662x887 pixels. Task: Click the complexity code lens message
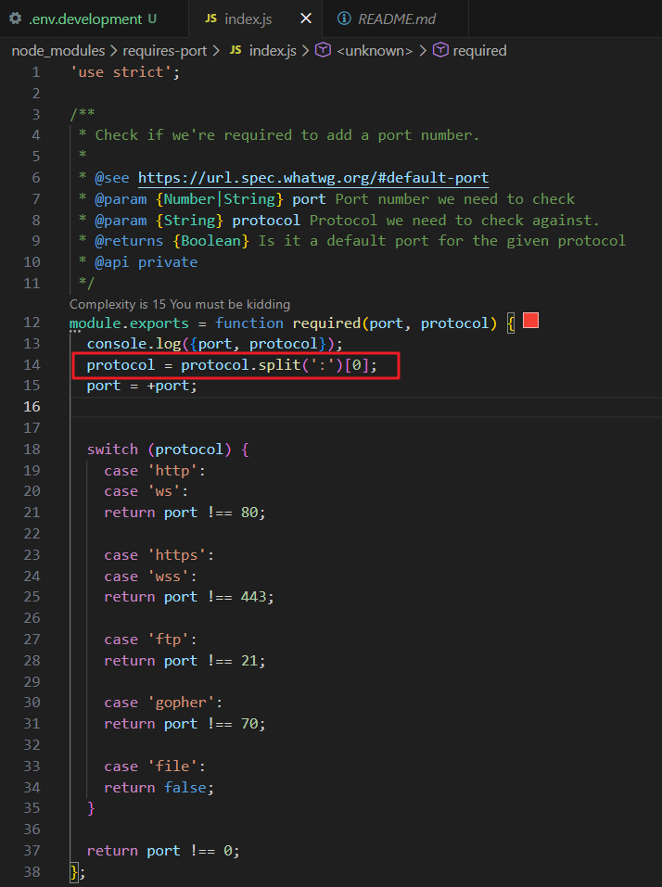(x=179, y=304)
